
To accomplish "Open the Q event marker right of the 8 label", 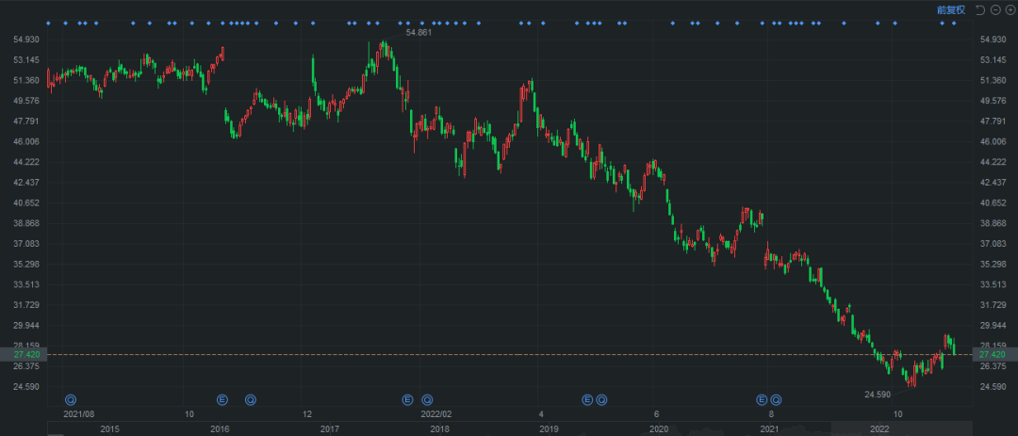I will tap(776, 399).
